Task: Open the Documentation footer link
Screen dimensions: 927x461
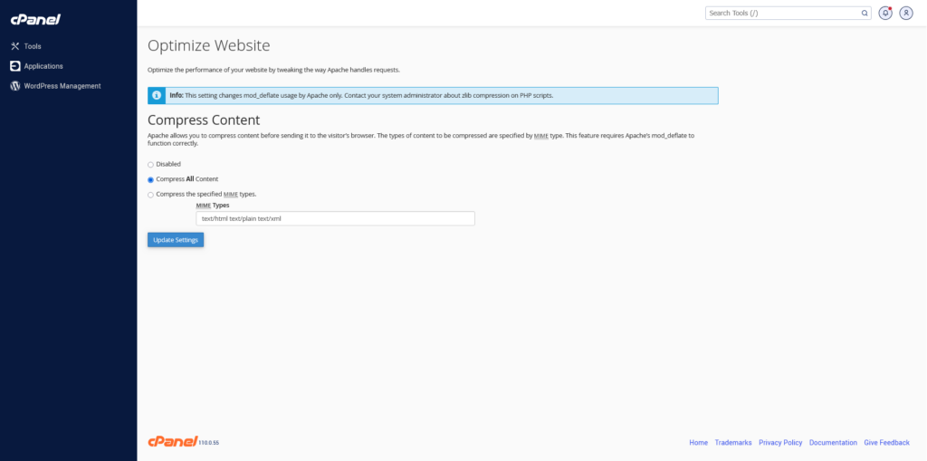Action: click(833, 443)
